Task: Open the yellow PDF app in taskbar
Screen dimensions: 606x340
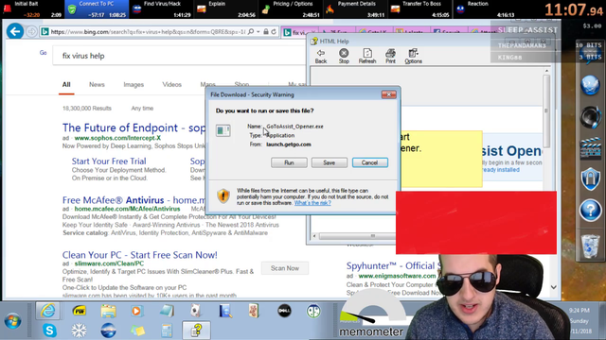Action: [79, 311]
